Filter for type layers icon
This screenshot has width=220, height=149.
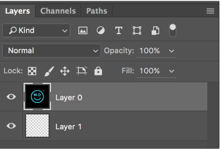[x=118, y=31]
